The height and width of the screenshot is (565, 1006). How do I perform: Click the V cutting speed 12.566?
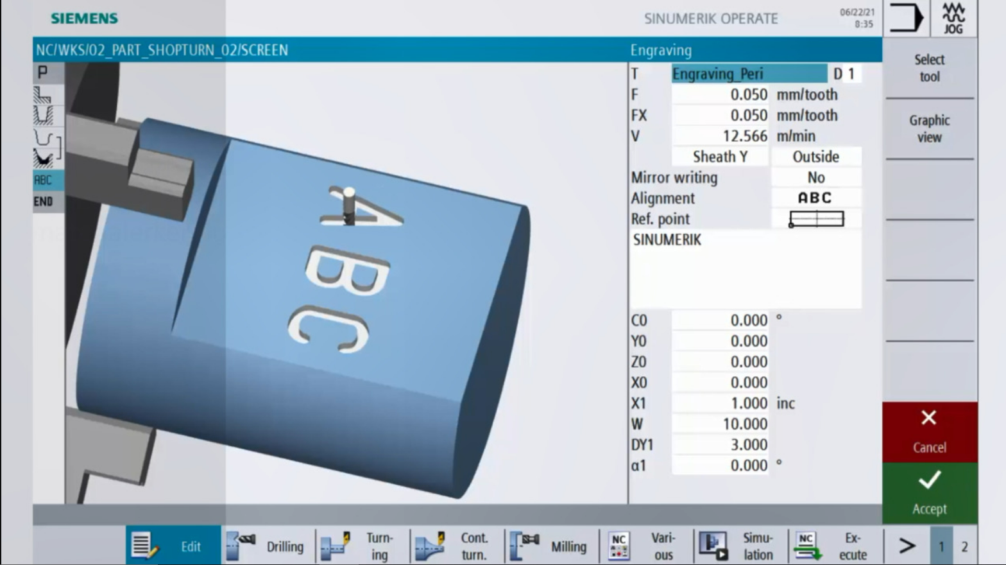[720, 136]
